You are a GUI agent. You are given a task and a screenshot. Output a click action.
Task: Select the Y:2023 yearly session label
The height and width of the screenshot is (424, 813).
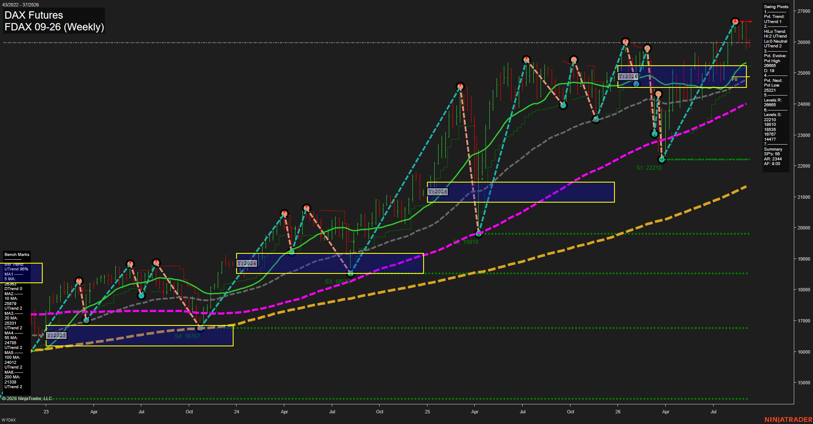[x=56, y=335]
